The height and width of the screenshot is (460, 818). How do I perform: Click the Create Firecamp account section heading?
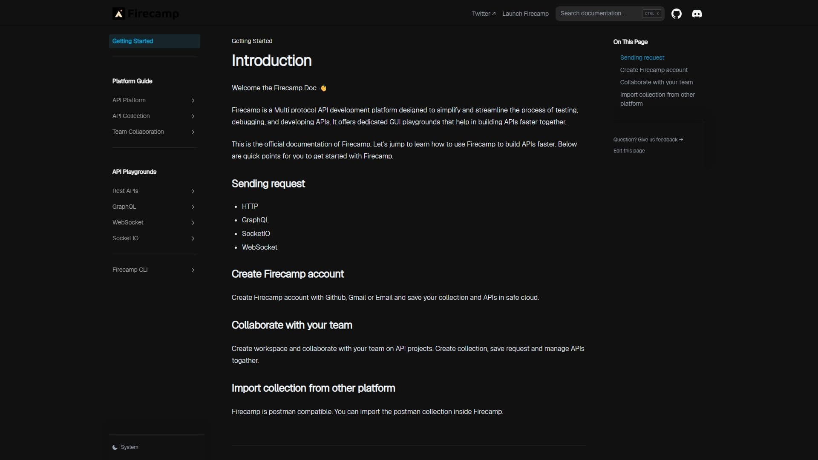(x=288, y=274)
